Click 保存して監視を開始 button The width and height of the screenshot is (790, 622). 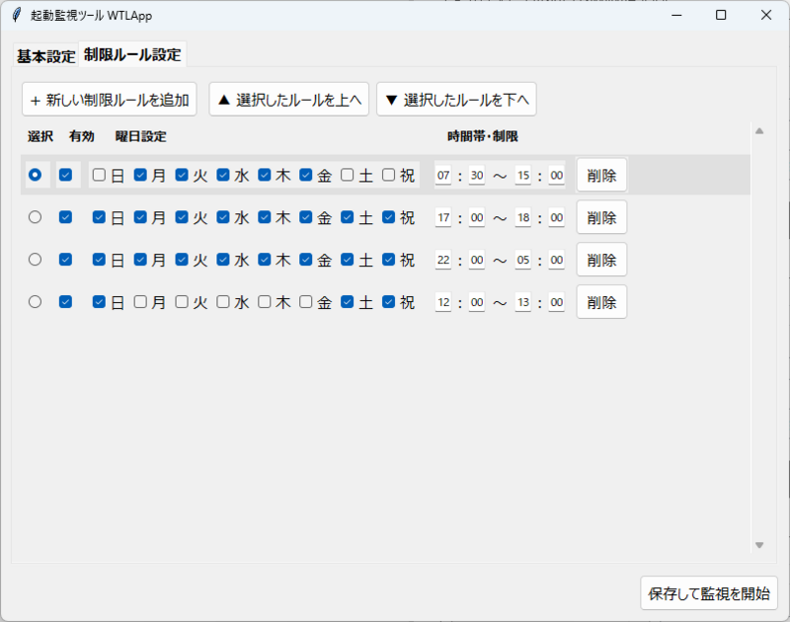(708, 593)
